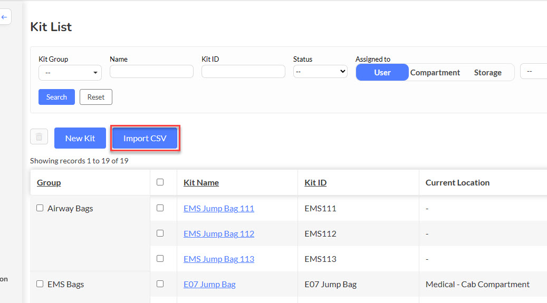
Task: Expand the dropdown beside Storage
Action: [x=534, y=71]
